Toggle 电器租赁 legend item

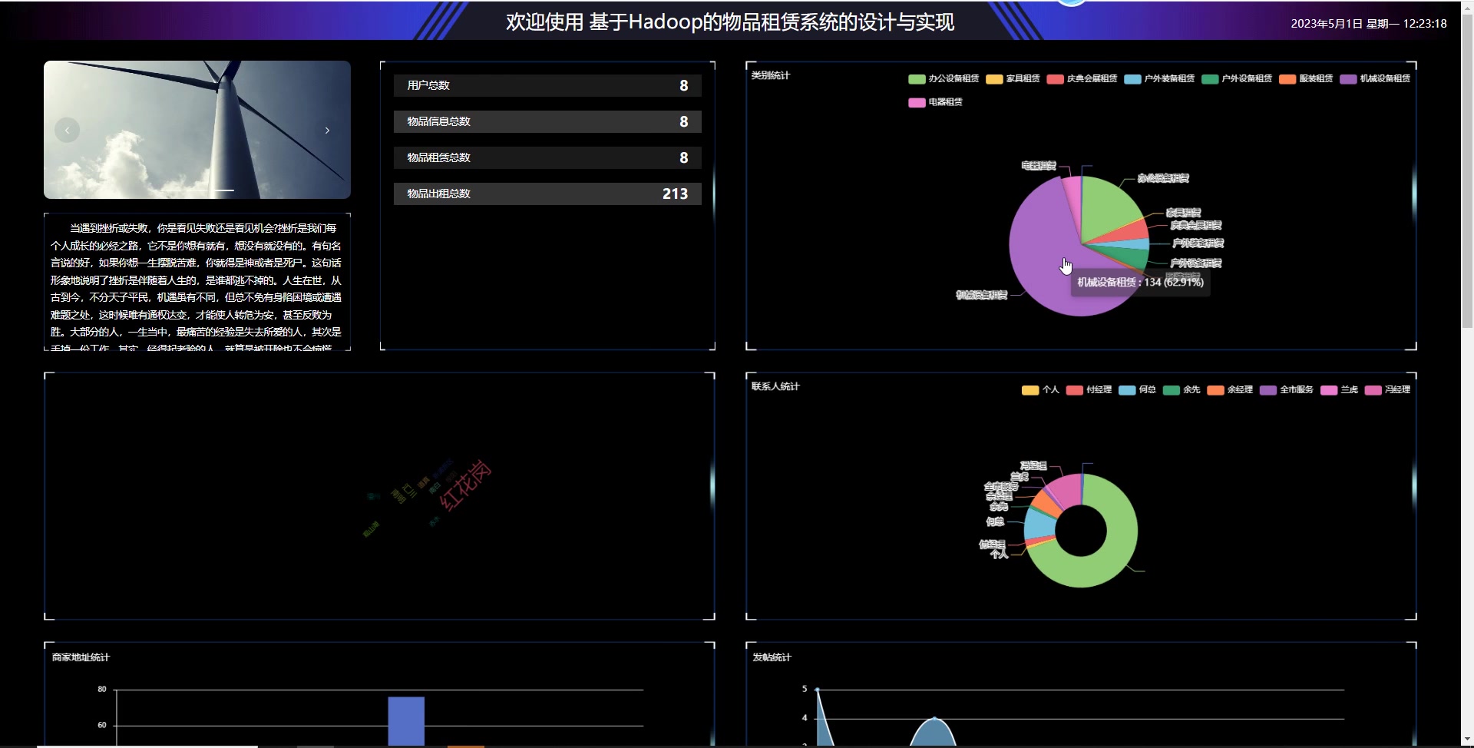[x=935, y=102]
